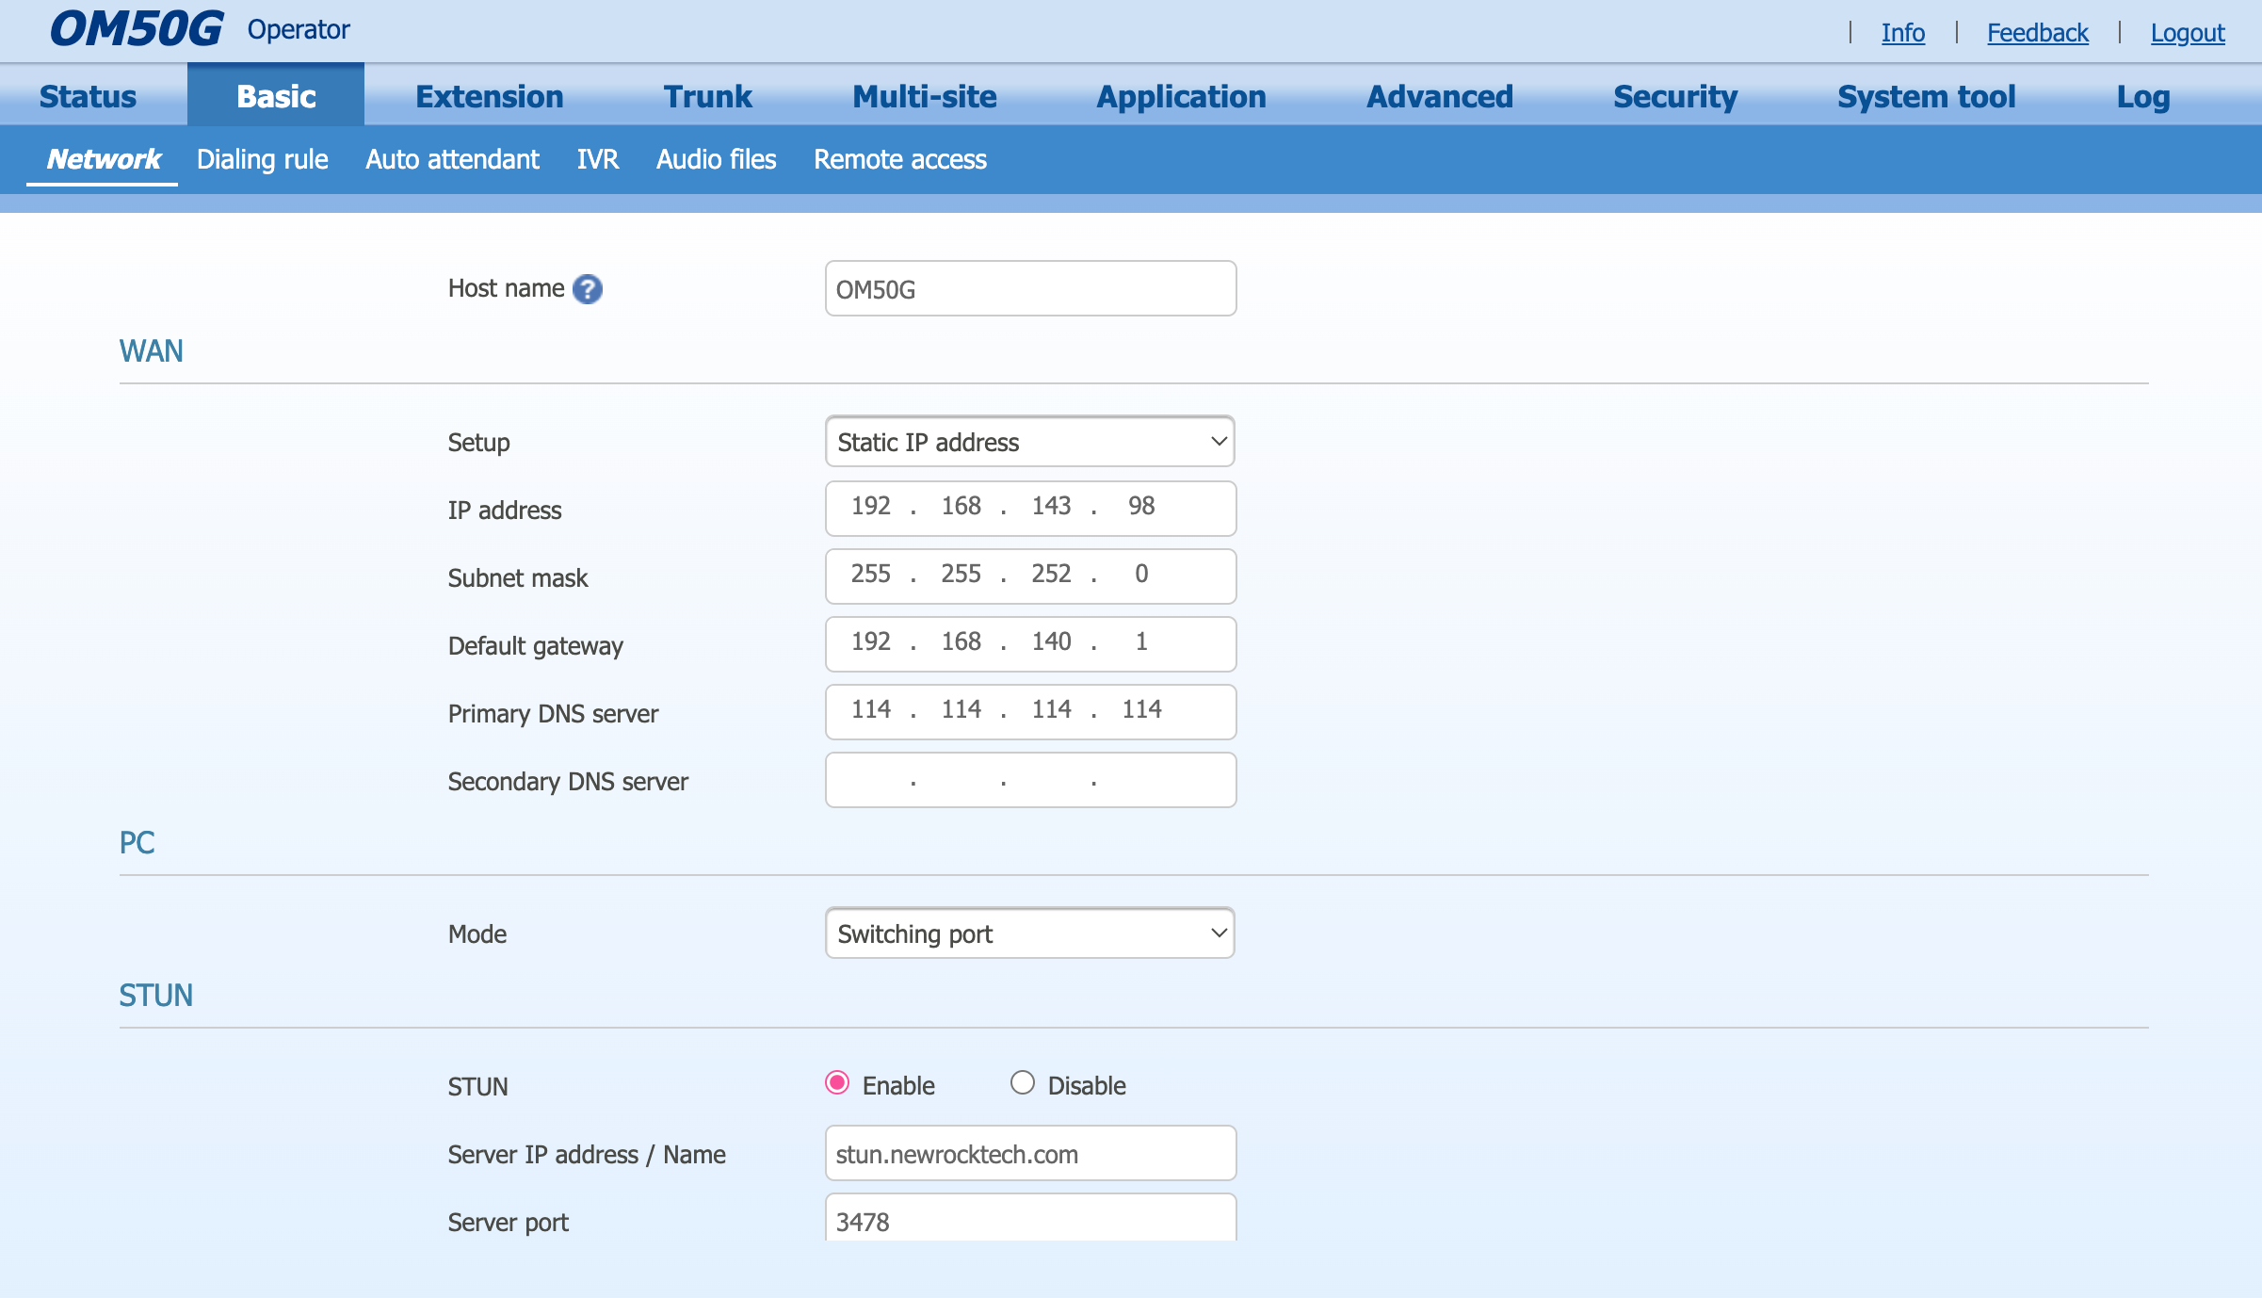Viewport: 2262px width, 1298px height.
Task: Click the STUN server address field
Action: click(1029, 1154)
